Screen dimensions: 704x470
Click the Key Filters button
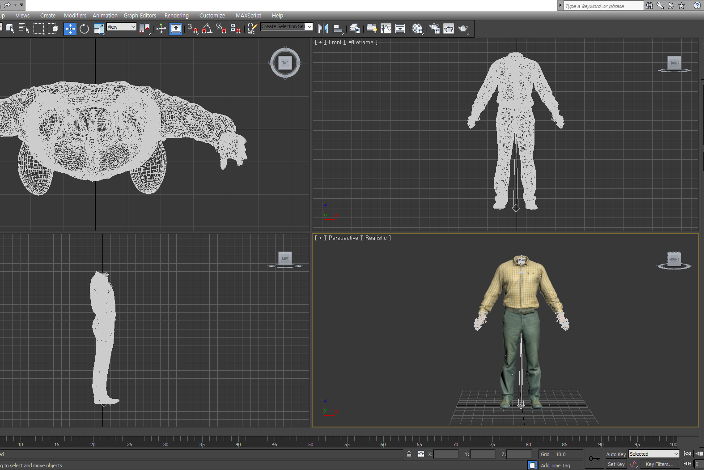(x=659, y=464)
